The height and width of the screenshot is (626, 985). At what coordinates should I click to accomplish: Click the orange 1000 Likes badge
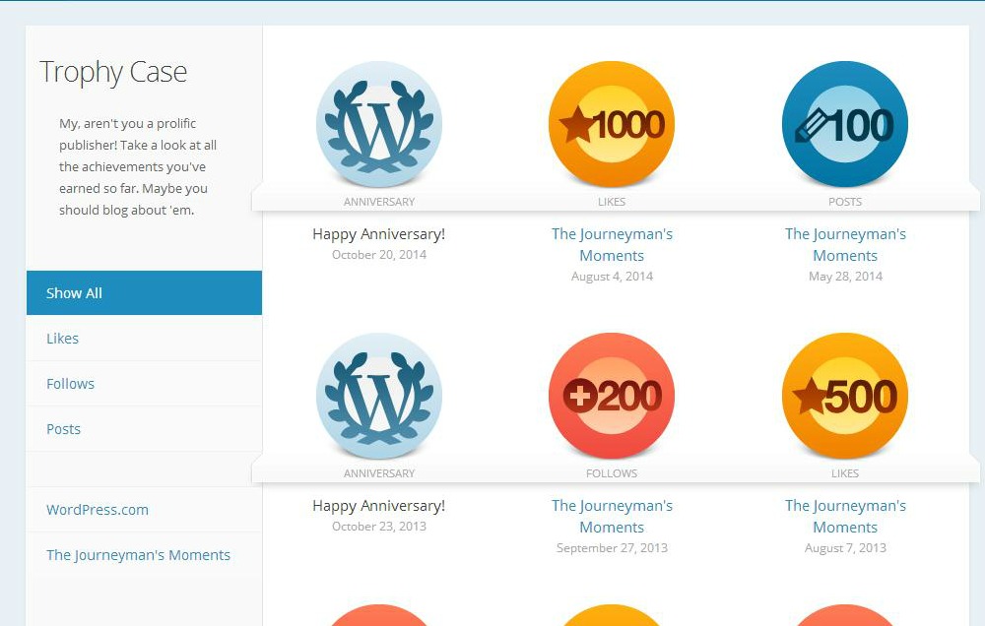click(x=612, y=124)
